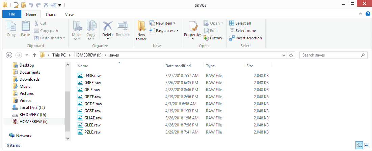Collapse the ribbon with the chevron

(361, 14)
